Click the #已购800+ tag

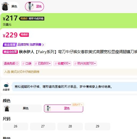coord(43,64)
